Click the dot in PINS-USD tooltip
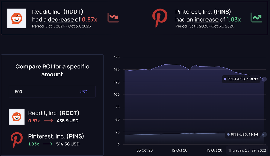The width and height of the screenshot is (270, 156). [x=228, y=134]
